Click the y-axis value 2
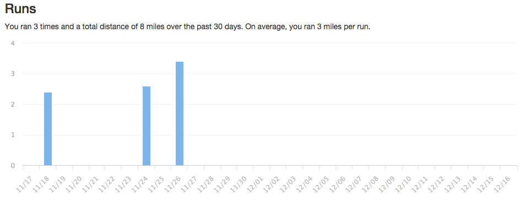Viewport: 525px width, 201px height. click(13, 104)
